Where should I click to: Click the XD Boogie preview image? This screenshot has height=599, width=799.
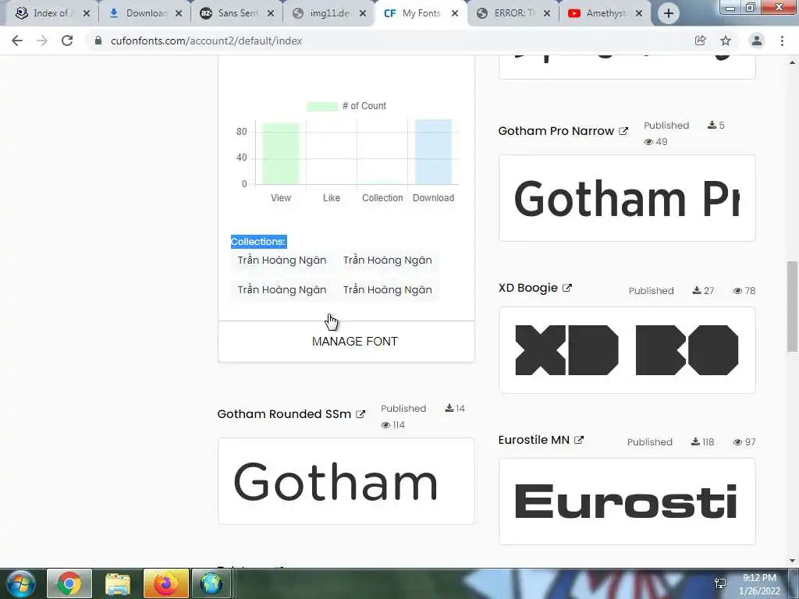point(627,350)
